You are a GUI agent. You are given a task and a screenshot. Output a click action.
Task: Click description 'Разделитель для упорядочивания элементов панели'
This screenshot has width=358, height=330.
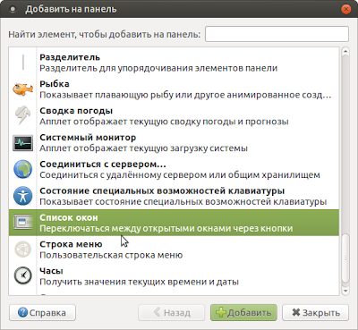[158, 68]
